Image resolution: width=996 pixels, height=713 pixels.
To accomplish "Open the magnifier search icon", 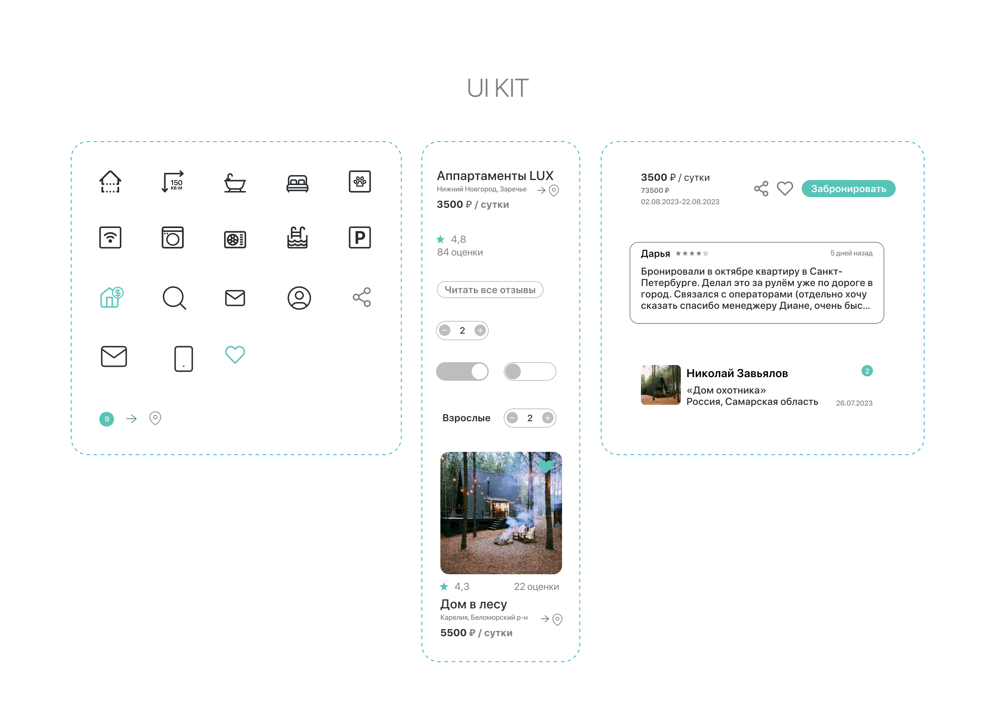I will (x=174, y=298).
